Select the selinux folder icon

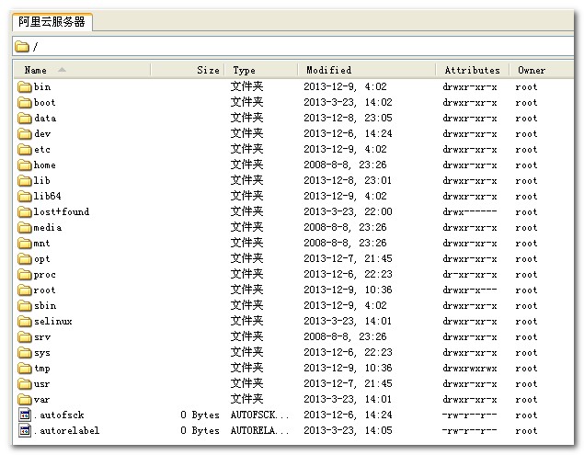tap(25, 322)
